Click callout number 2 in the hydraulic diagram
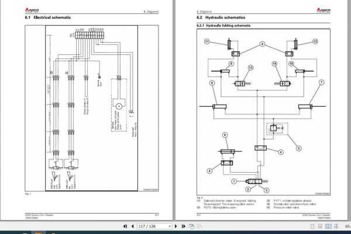This screenshot has height=234, width=351. point(248,190)
